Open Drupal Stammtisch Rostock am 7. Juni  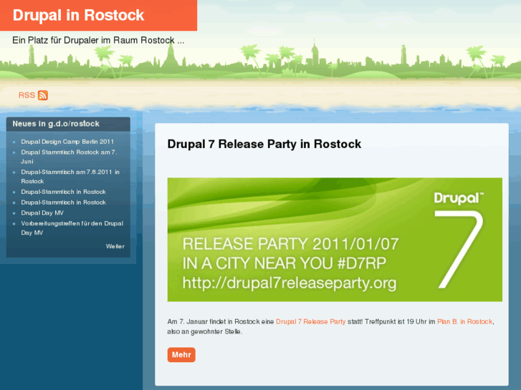(69, 157)
